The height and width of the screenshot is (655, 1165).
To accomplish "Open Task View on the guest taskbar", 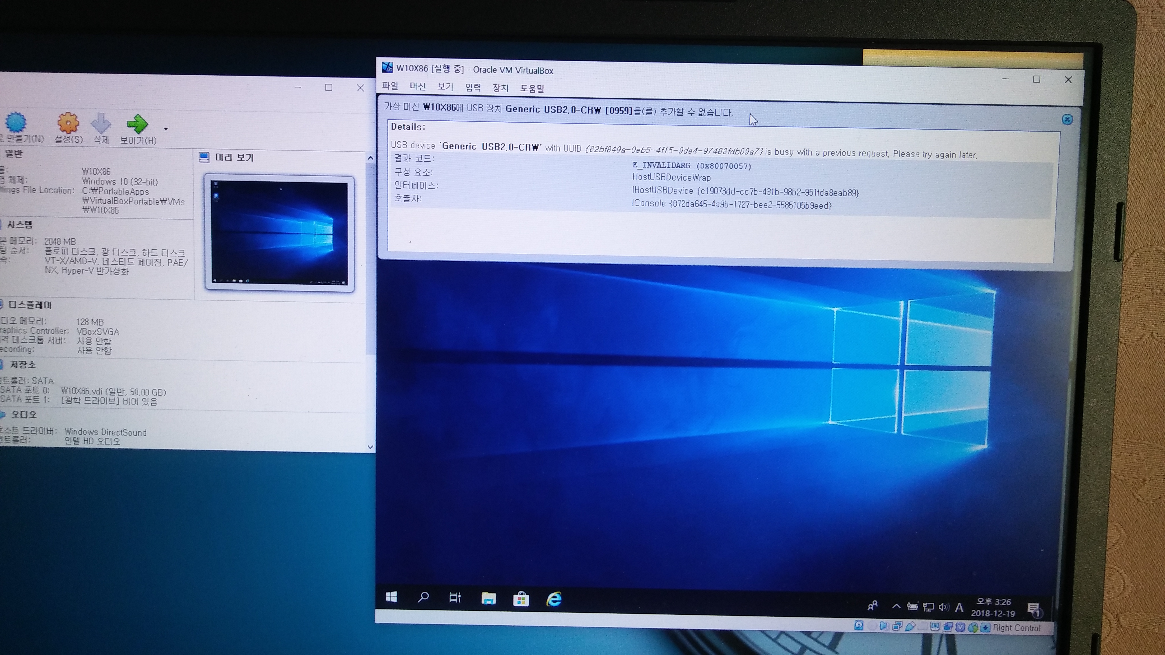I will click(455, 598).
